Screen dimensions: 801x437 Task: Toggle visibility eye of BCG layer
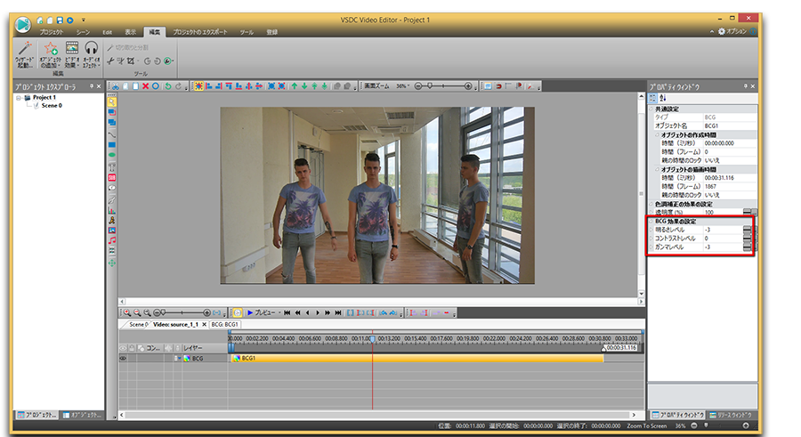pyautogui.click(x=124, y=358)
